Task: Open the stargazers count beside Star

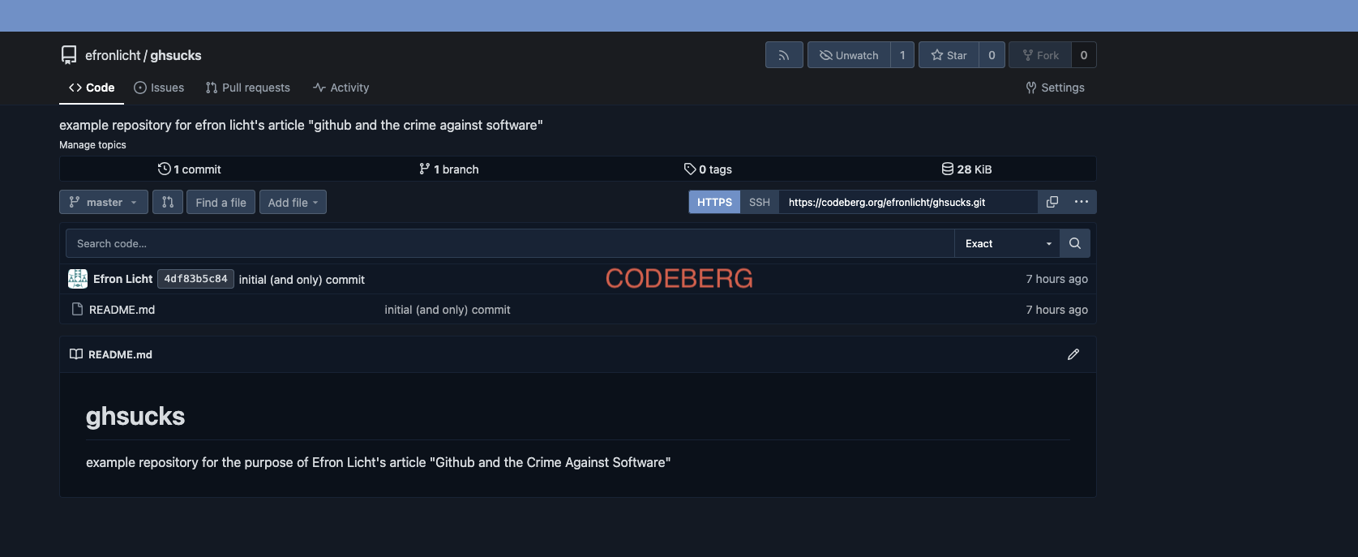Action: click(992, 55)
